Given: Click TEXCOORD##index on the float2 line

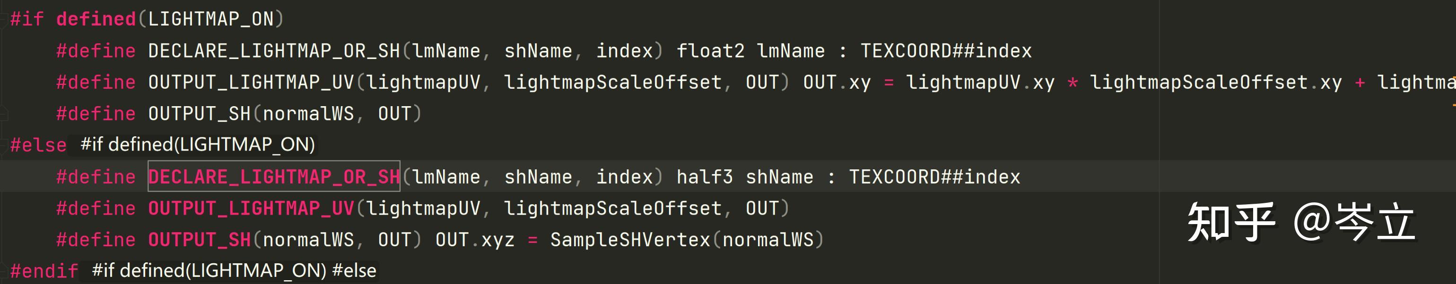Looking at the screenshot, I should coord(946,51).
